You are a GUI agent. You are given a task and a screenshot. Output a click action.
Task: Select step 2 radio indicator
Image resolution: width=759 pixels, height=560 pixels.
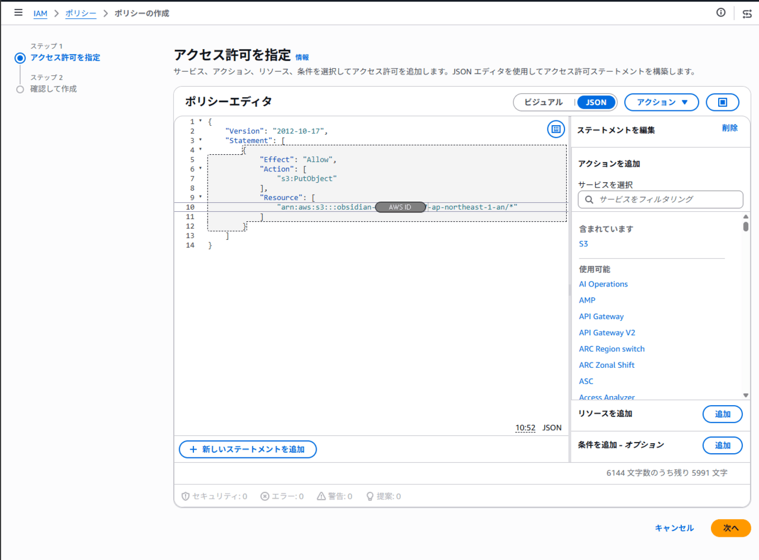pos(20,90)
